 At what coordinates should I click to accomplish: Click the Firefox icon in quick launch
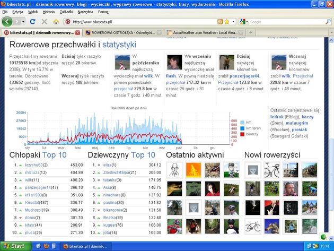click(46, 246)
